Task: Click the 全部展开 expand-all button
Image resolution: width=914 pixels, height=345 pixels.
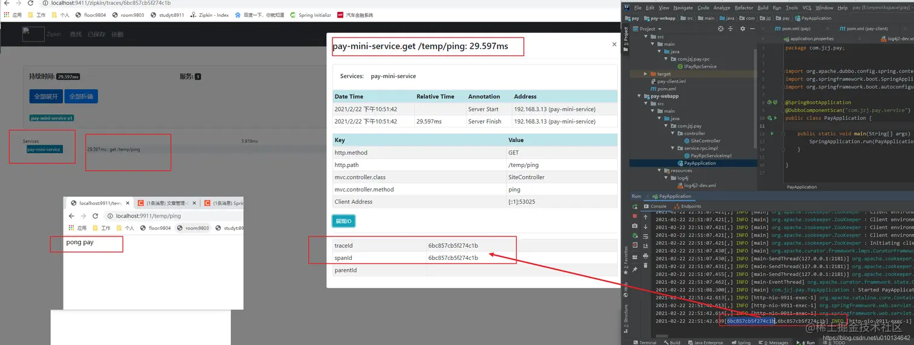Action: 46,97
